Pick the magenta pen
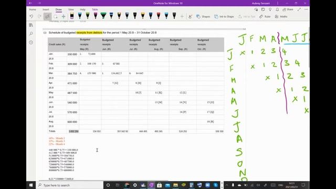The height and width of the screenshot is (189, 336). [96, 16]
